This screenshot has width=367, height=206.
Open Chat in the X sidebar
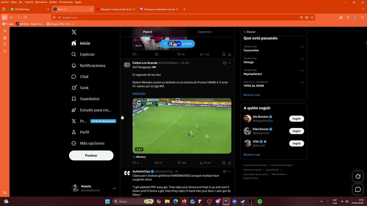(80, 77)
